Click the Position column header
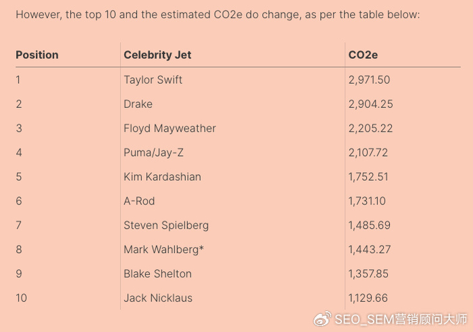 37,55
